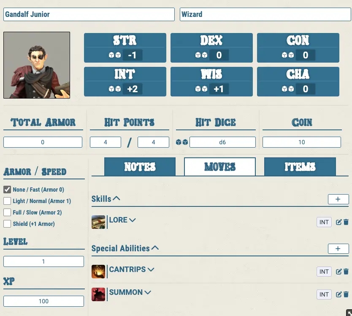This screenshot has width=352, height=316.
Task: Open the ITEMS tab
Action: pos(300,167)
